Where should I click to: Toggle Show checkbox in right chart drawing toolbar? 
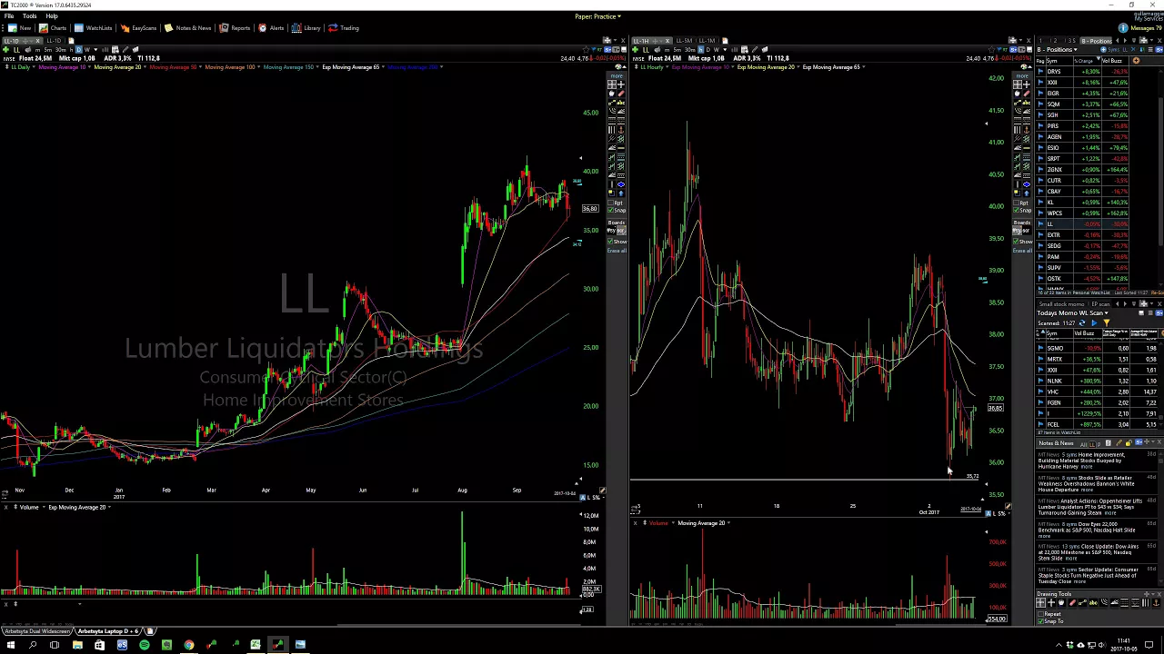pyautogui.click(x=1016, y=242)
